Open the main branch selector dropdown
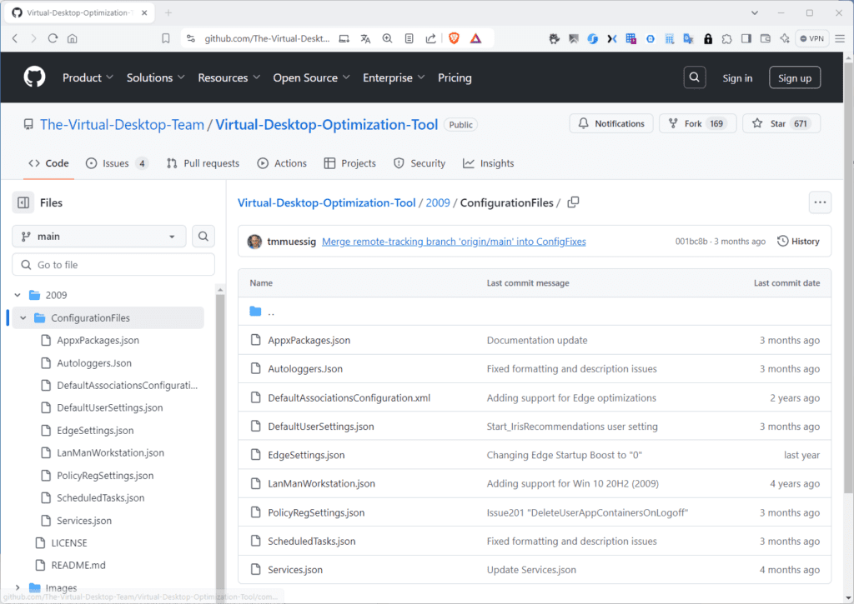 (99, 236)
